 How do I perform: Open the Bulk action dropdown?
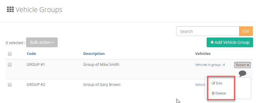click(x=42, y=42)
